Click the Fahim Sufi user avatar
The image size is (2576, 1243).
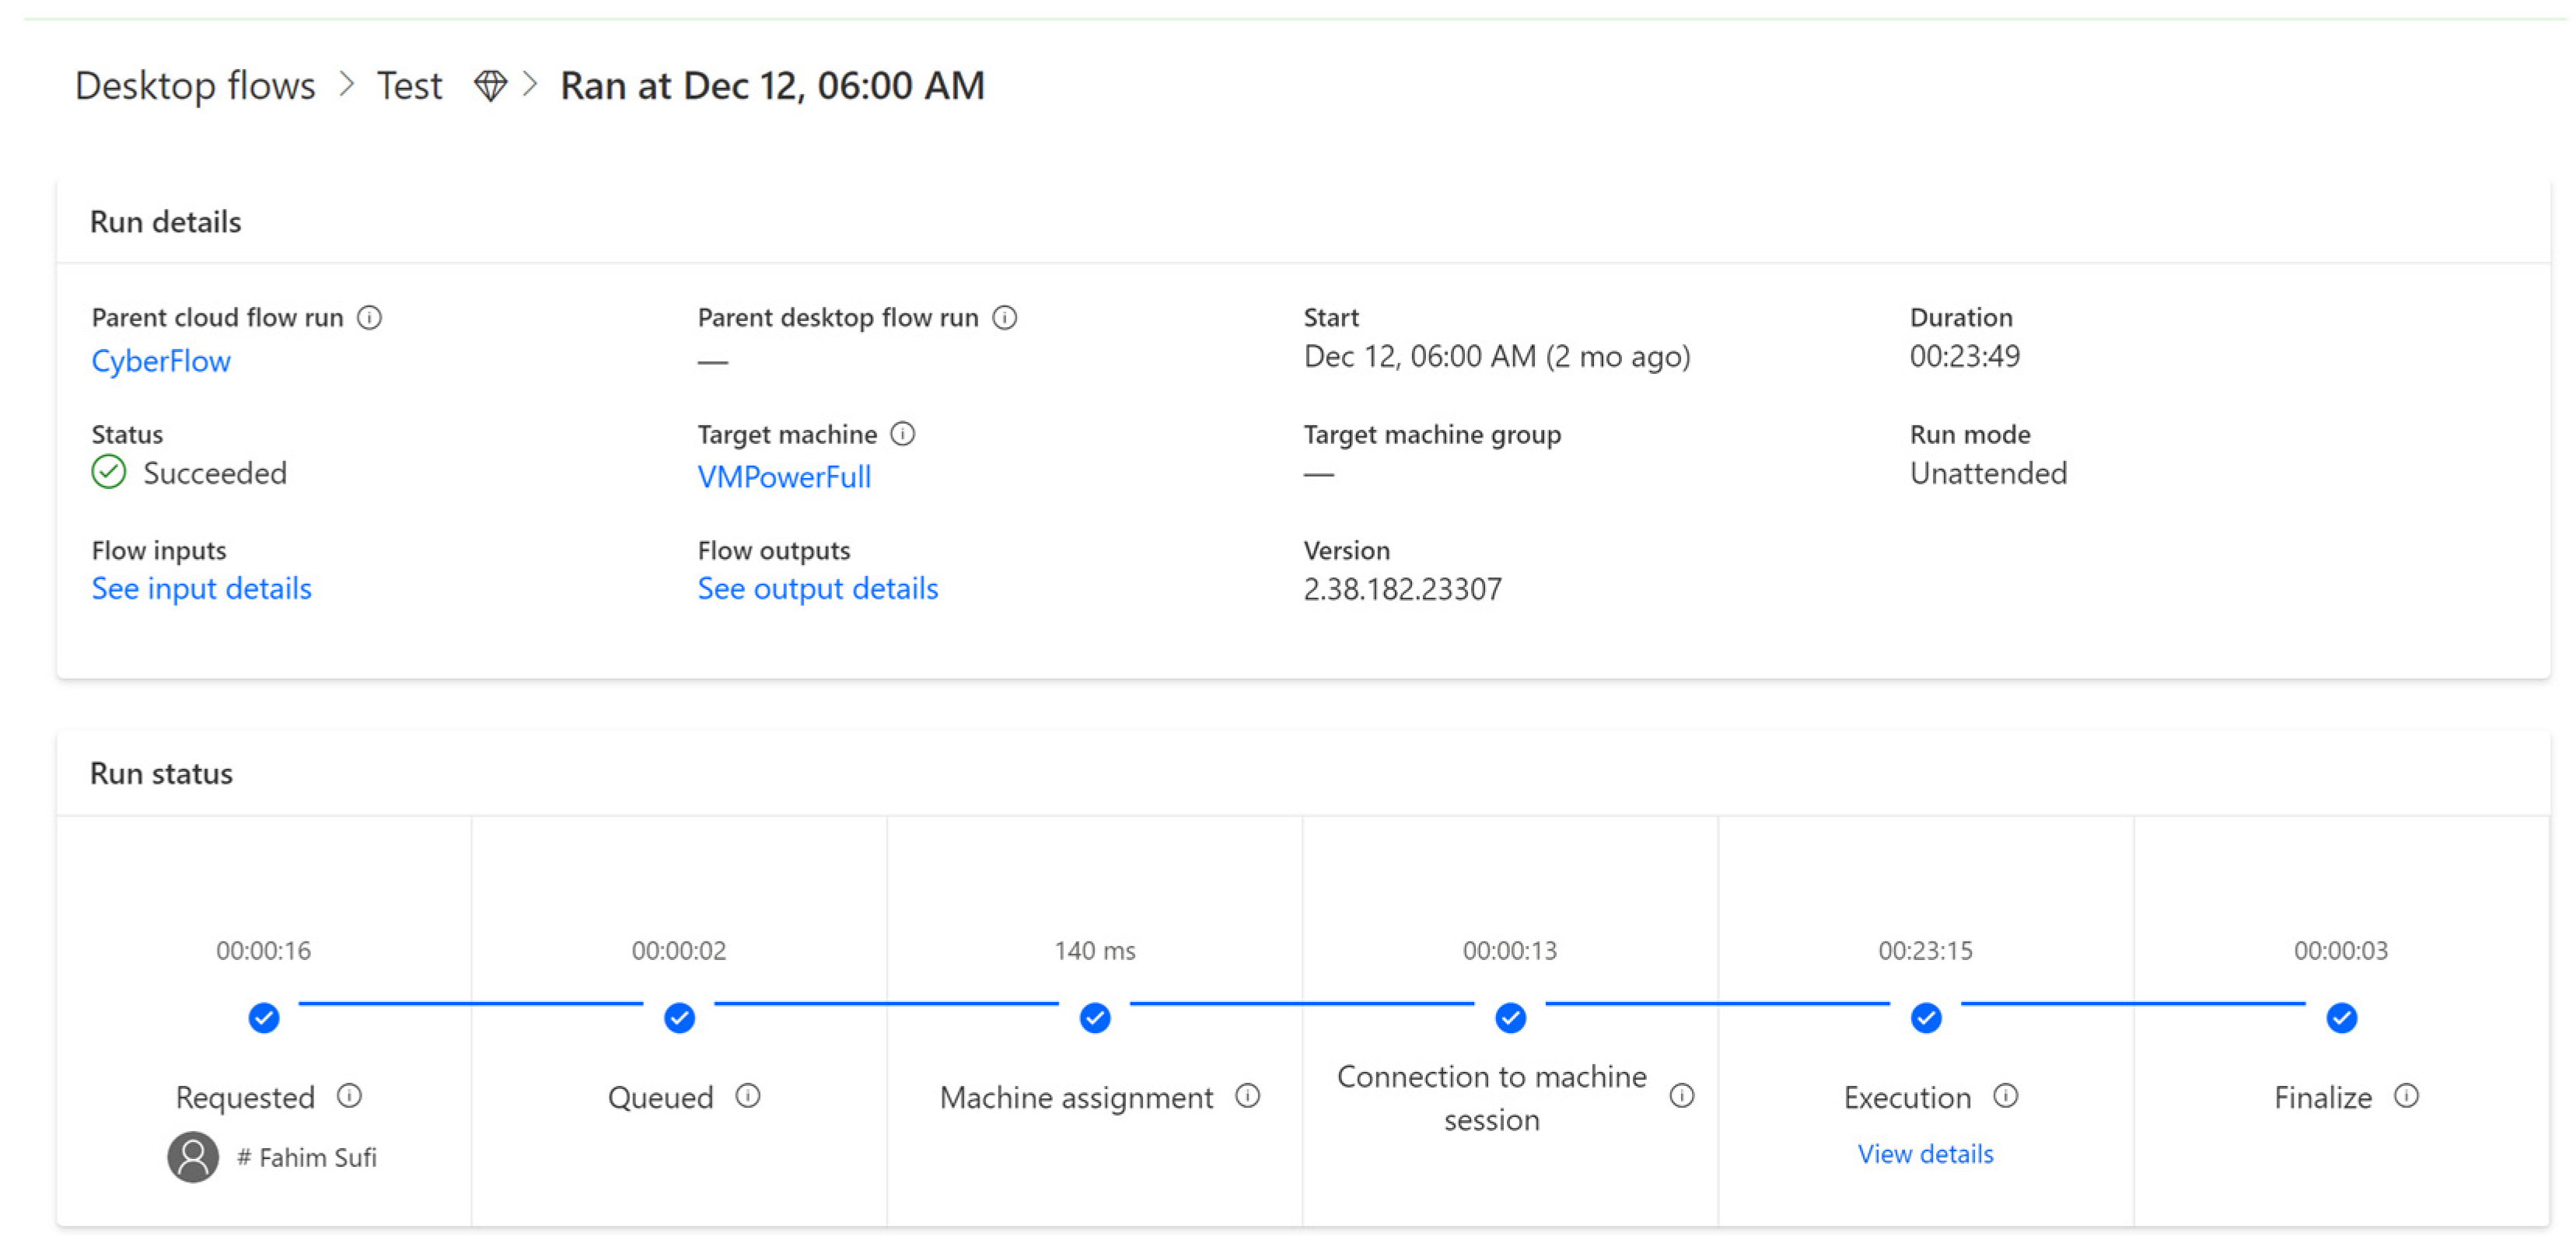(193, 1156)
